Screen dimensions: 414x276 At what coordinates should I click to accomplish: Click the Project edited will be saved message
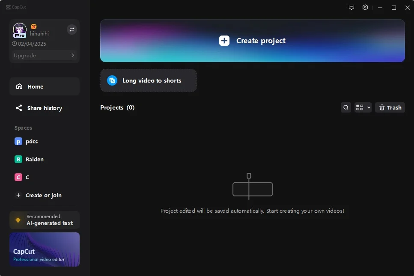(253, 211)
